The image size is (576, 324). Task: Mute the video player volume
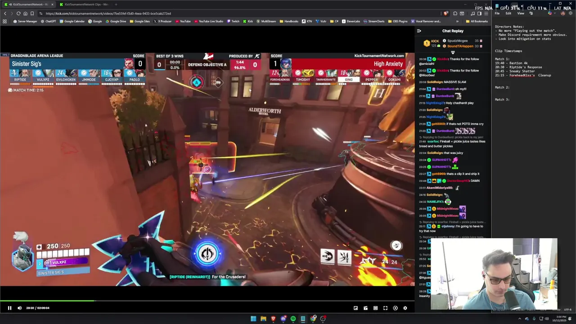click(x=19, y=308)
